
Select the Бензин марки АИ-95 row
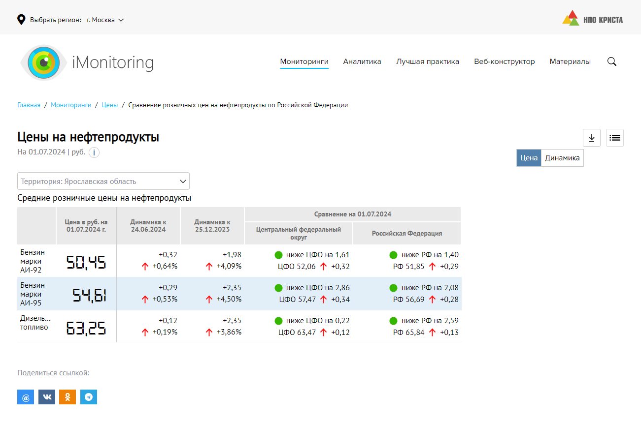33,294
